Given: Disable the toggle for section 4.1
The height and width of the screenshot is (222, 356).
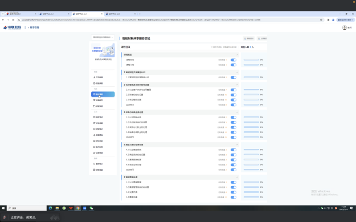Looking at the screenshot, I should coord(234,150).
